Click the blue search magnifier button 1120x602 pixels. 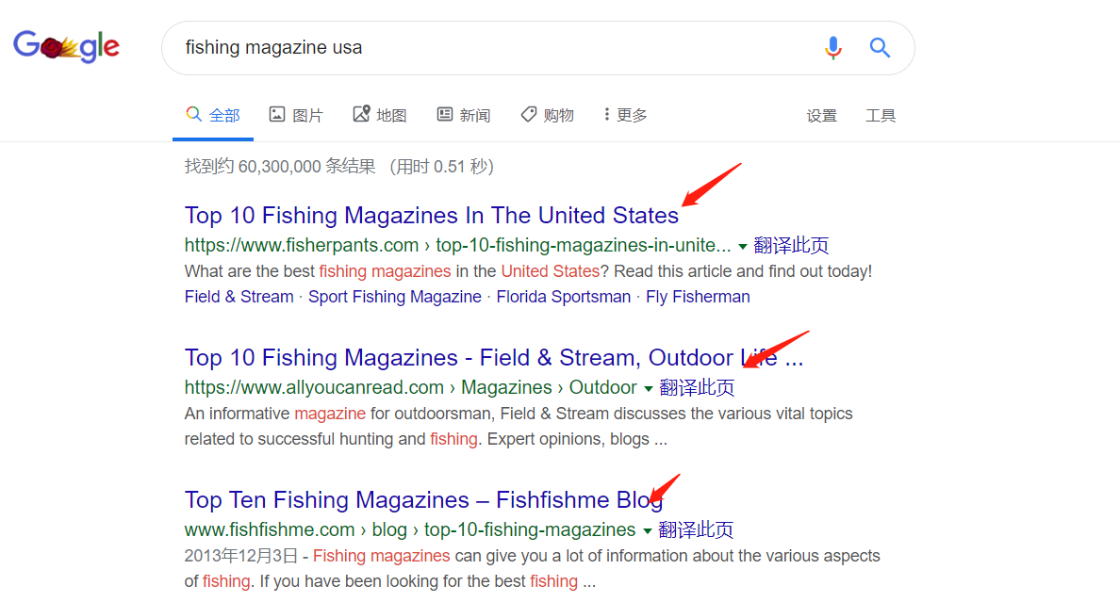click(x=880, y=48)
